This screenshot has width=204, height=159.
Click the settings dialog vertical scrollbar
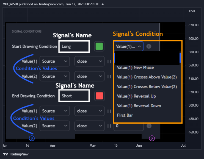click(159, 37)
